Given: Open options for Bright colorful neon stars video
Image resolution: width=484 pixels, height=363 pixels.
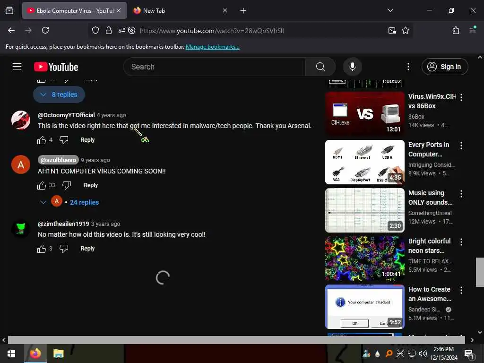Looking at the screenshot, I should pyautogui.click(x=461, y=242).
